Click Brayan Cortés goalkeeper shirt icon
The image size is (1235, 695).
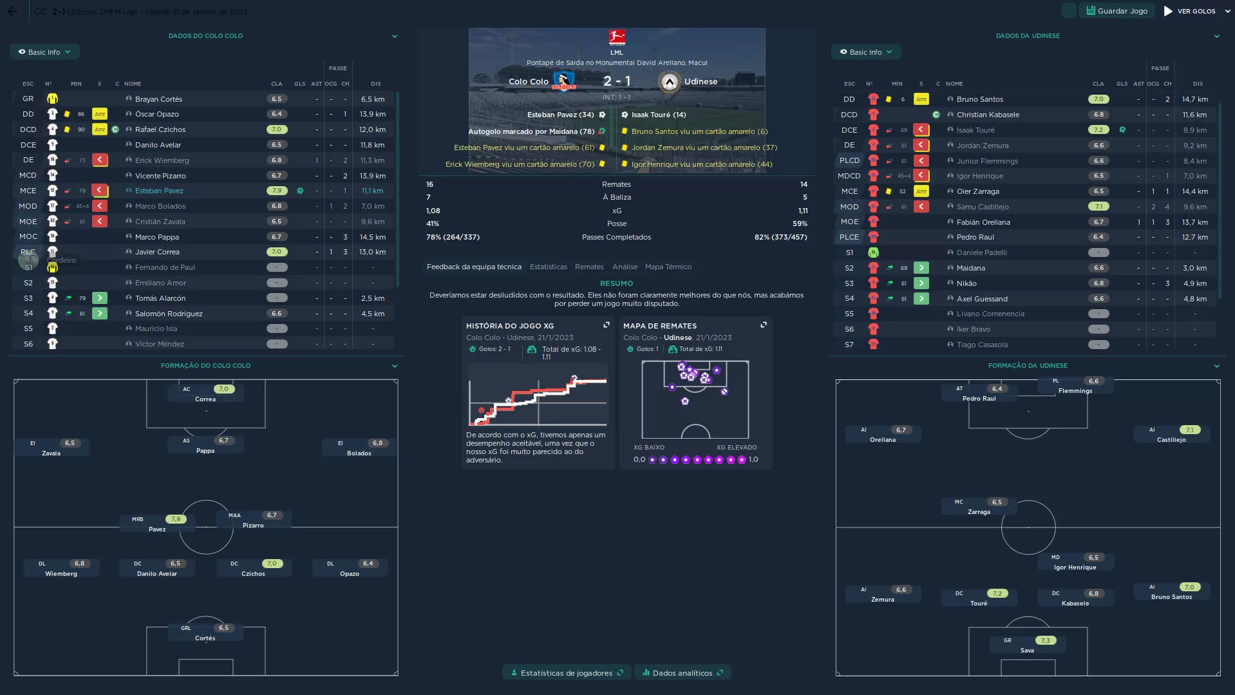point(52,99)
